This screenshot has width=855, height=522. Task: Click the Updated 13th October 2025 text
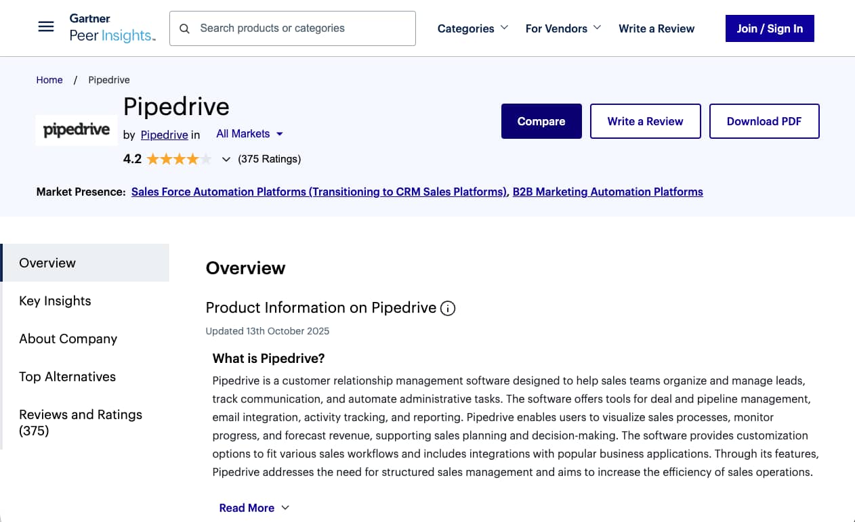click(x=268, y=331)
